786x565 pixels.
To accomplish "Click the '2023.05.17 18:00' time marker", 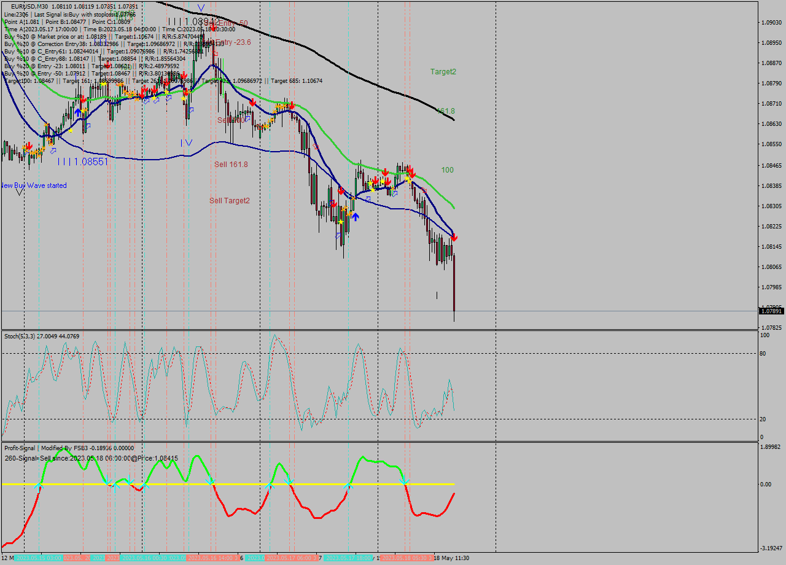I will [348, 558].
